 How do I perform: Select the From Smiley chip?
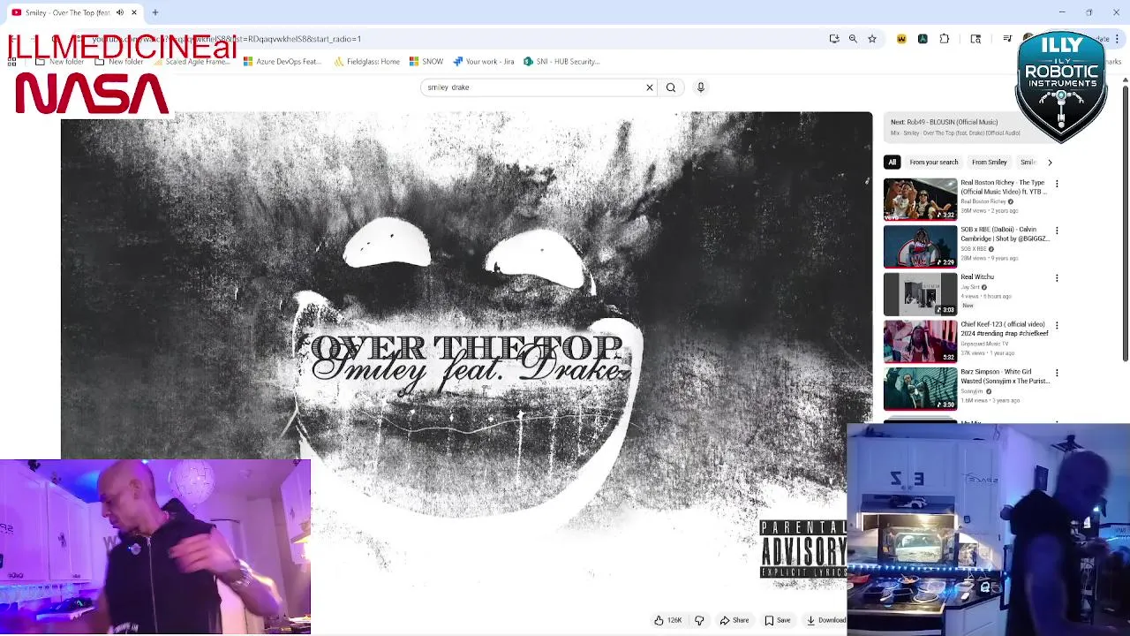[990, 163]
